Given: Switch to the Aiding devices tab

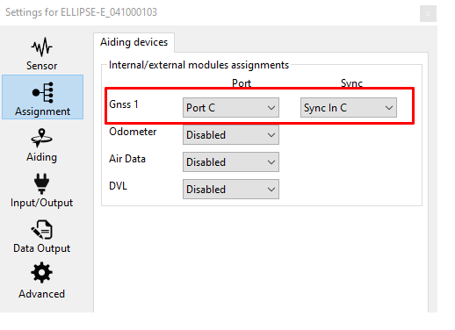Looking at the screenshot, I should [x=134, y=42].
